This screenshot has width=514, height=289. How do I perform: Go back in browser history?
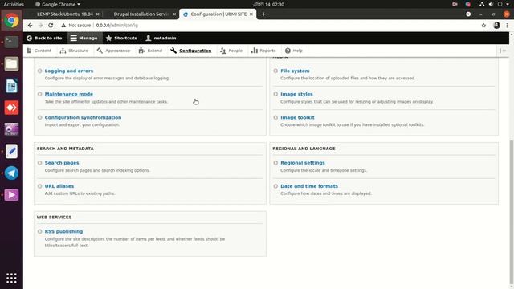tap(30, 25)
